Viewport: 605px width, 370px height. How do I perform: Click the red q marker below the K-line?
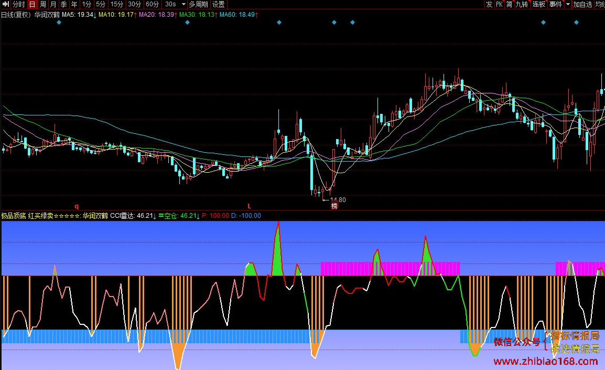pyautogui.click(x=77, y=206)
